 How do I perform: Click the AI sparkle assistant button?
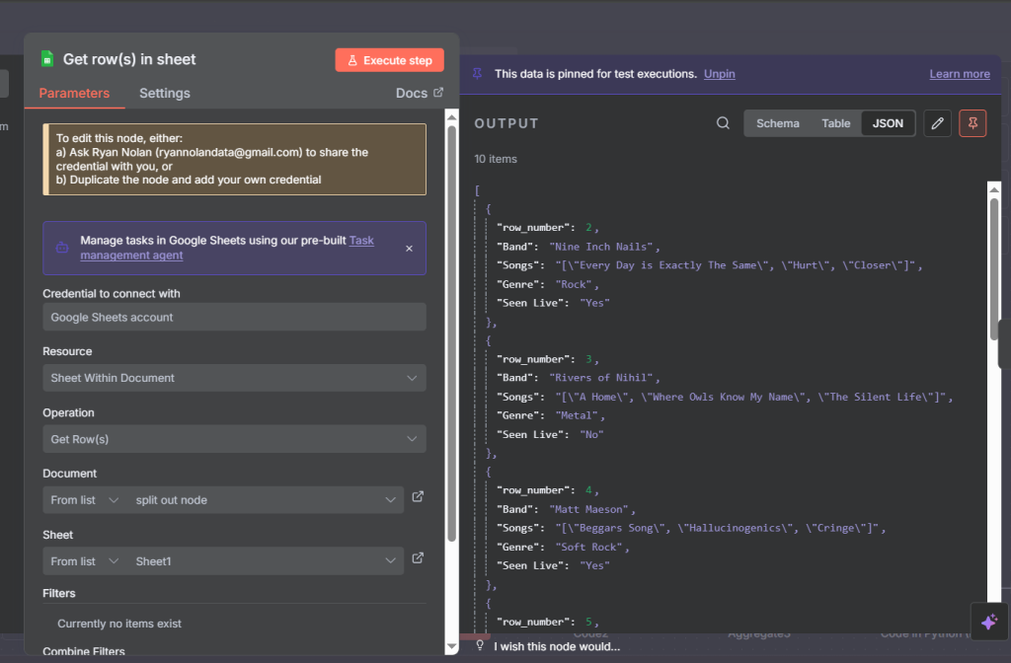(x=989, y=623)
